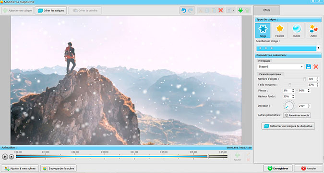Click Gérer la caméra button
324x173 pixels.
pos(85,11)
